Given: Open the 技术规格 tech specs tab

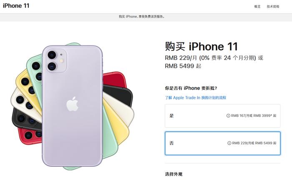Looking at the screenshot, I should click(x=273, y=7).
